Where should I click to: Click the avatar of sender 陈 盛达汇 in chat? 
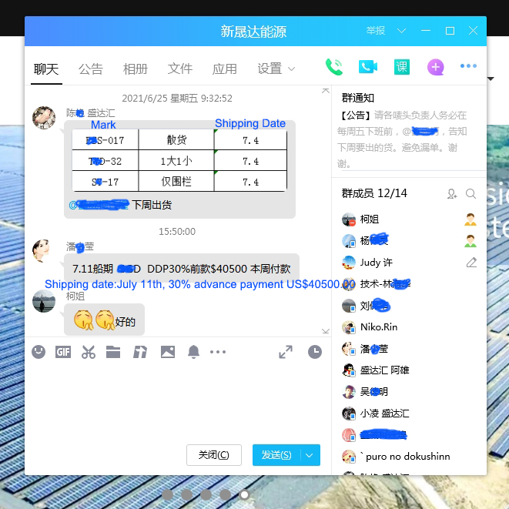point(44,118)
